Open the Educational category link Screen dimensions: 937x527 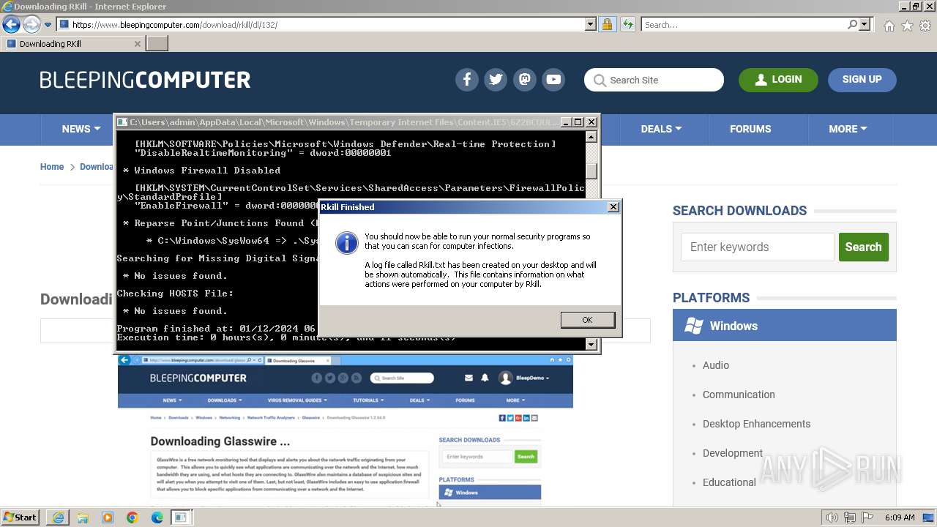coord(729,482)
